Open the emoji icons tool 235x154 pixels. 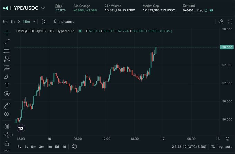coord(7,94)
